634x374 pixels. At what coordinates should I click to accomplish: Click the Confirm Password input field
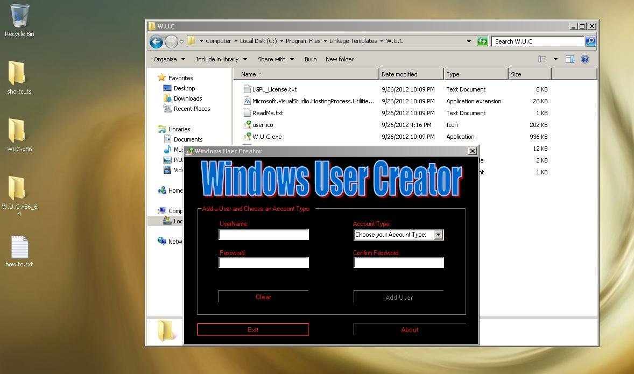pyautogui.click(x=399, y=263)
